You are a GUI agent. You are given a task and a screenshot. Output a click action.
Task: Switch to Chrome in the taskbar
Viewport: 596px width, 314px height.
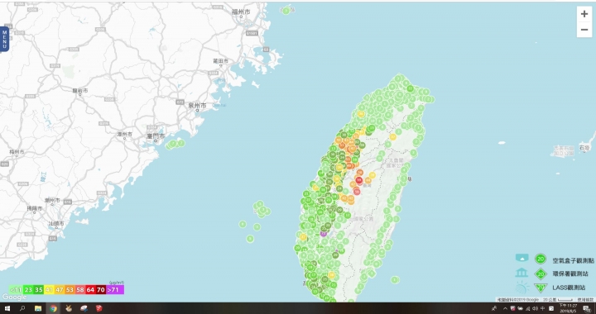53,308
